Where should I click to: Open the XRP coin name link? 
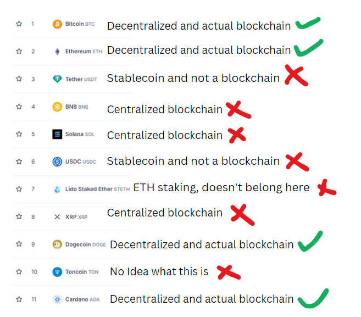[x=76, y=217]
